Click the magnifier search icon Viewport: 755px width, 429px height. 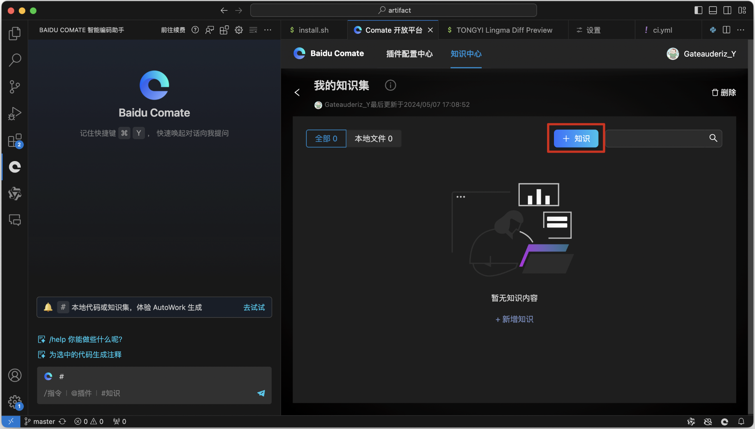coord(713,138)
